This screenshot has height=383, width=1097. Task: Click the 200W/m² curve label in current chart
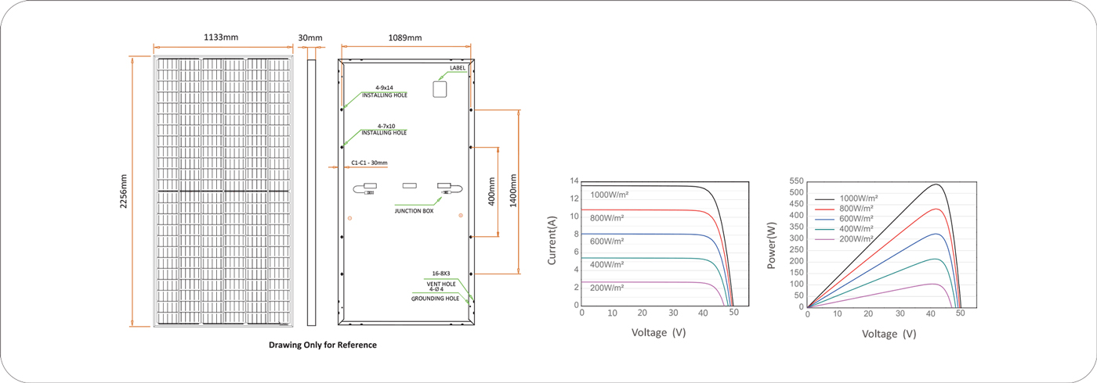(607, 288)
